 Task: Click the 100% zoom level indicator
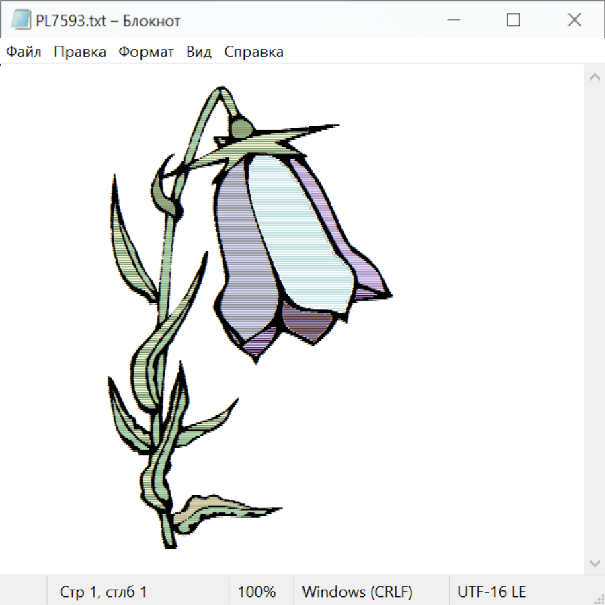[257, 592]
